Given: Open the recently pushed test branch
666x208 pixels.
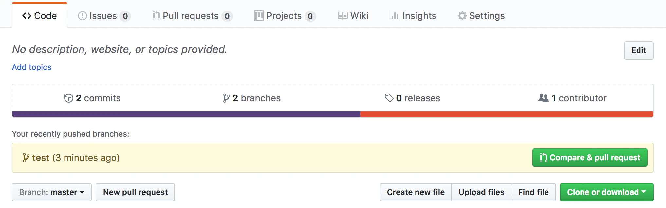Looking at the screenshot, I should coord(41,158).
